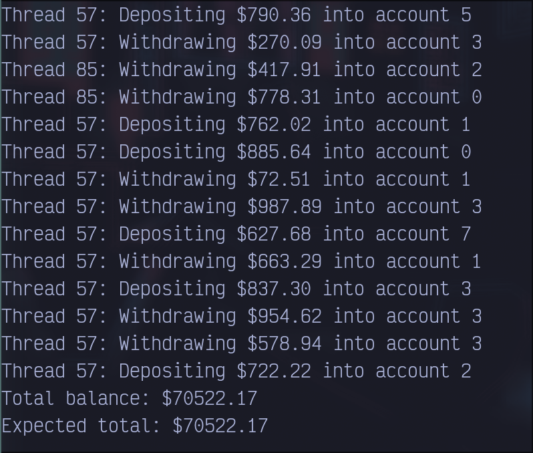Click the Total balance dollar value
Image resolution: width=533 pixels, height=453 pixels.
pos(210,398)
